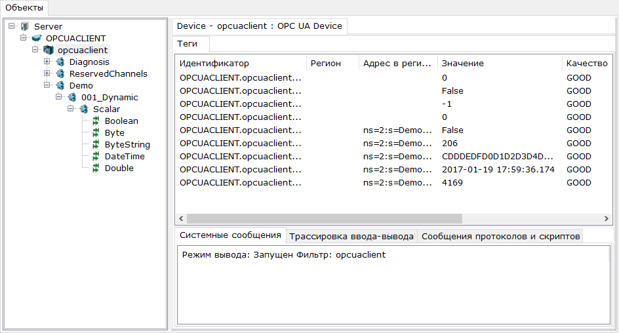Select the Boolean tag label

coord(121,121)
